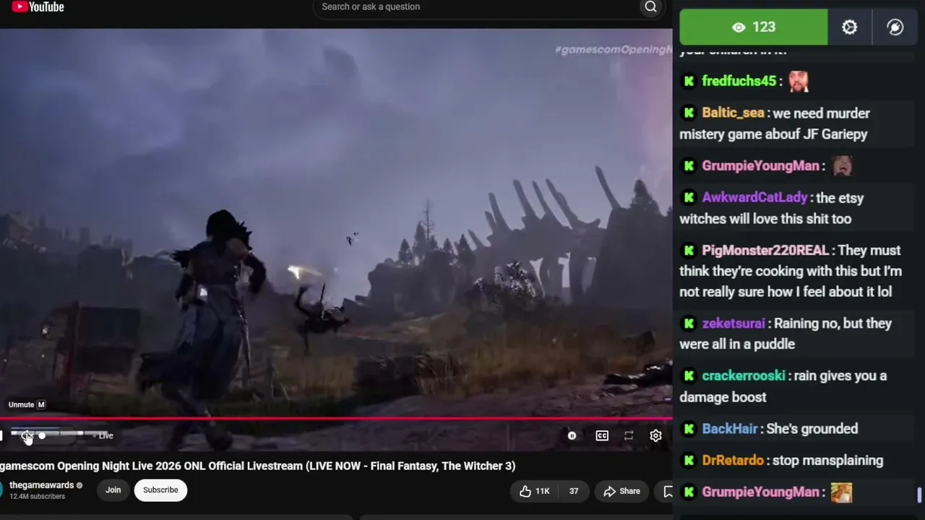The width and height of the screenshot is (925, 520).
Task: Click username crackerrooski in chat
Action: [744, 376]
